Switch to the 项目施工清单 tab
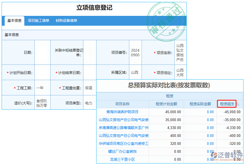246x164 pixels. (38, 20)
